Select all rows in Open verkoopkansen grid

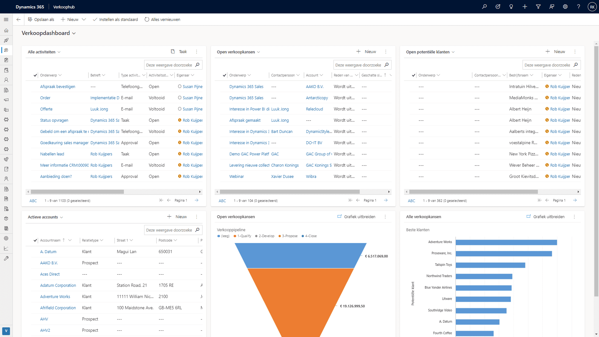pos(224,75)
